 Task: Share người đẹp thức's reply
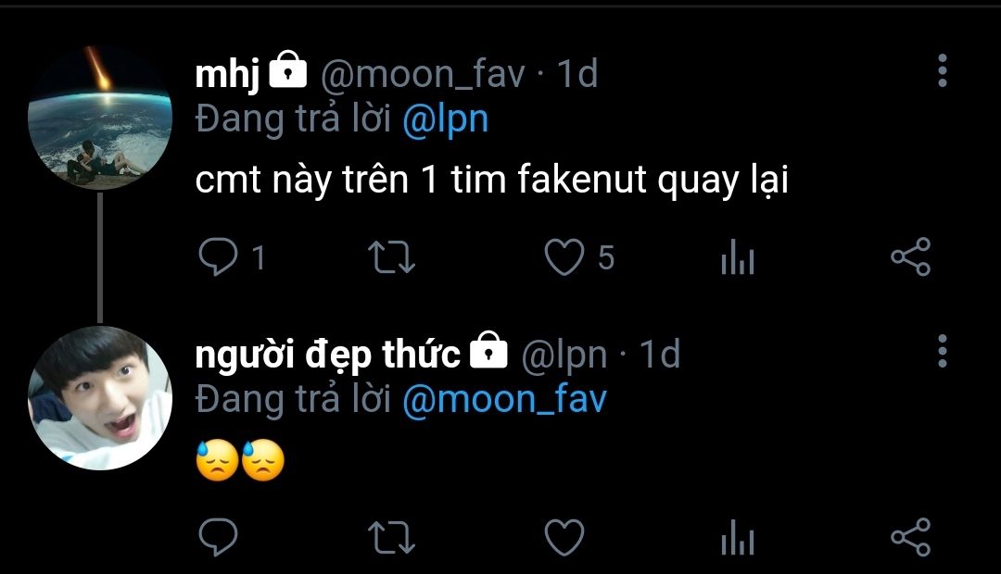coord(910,538)
